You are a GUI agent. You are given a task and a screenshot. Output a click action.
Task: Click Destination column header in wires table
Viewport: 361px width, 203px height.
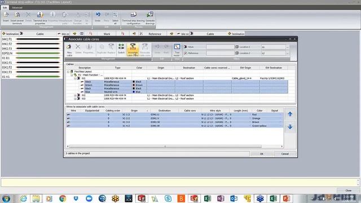pyautogui.click(x=164, y=111)
